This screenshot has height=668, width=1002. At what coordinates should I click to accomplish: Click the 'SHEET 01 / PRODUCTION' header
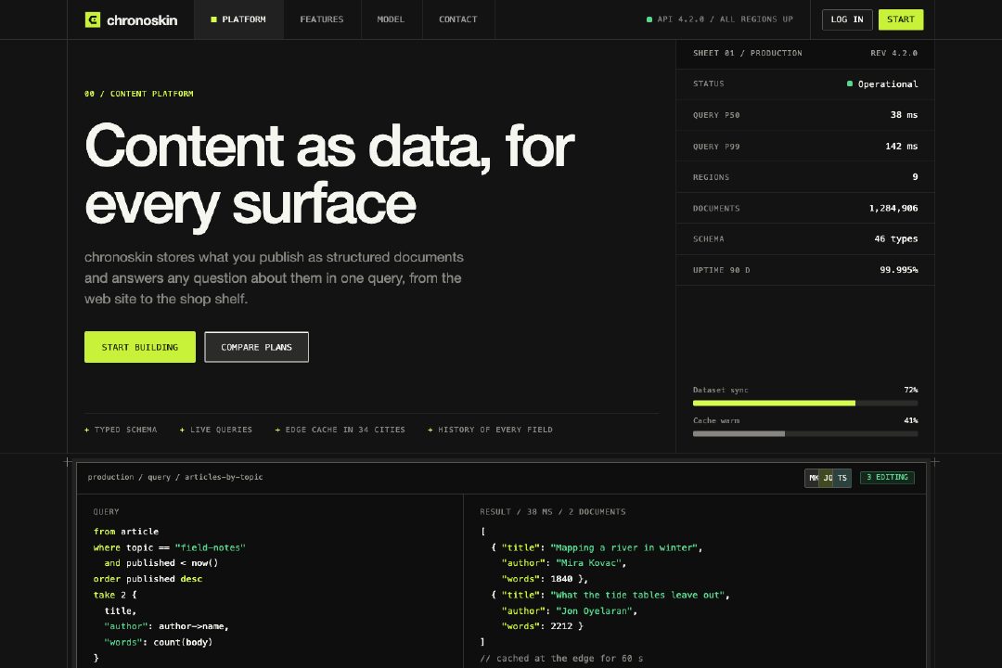pos(747,53)
